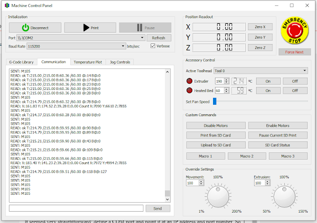Select the Communication tab
The width and height of the screenshot is (317, 223).
click(x=54, y=62)
